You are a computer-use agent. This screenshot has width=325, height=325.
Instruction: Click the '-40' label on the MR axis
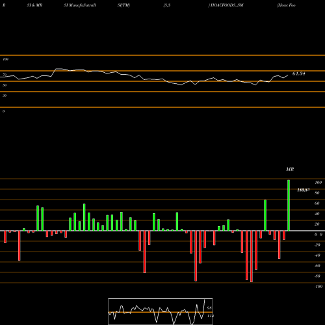pos(317,255)
